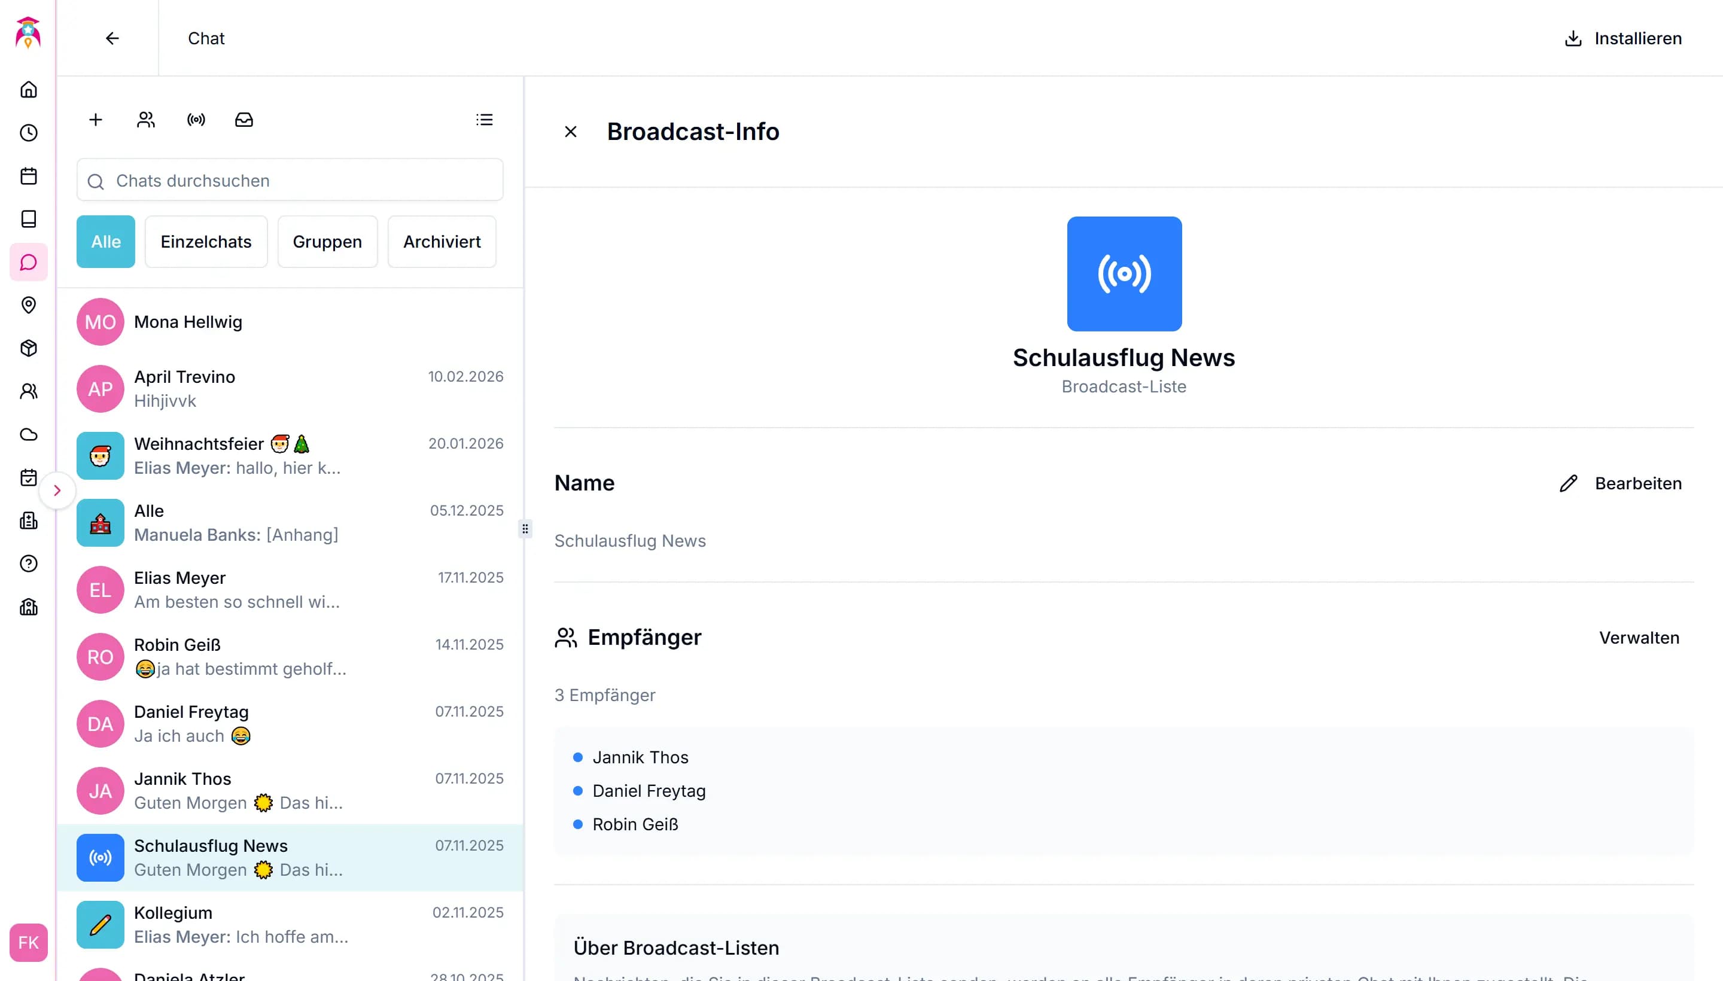
Task: Open the map pin icon in the sidebar
Action: (28, 305)
